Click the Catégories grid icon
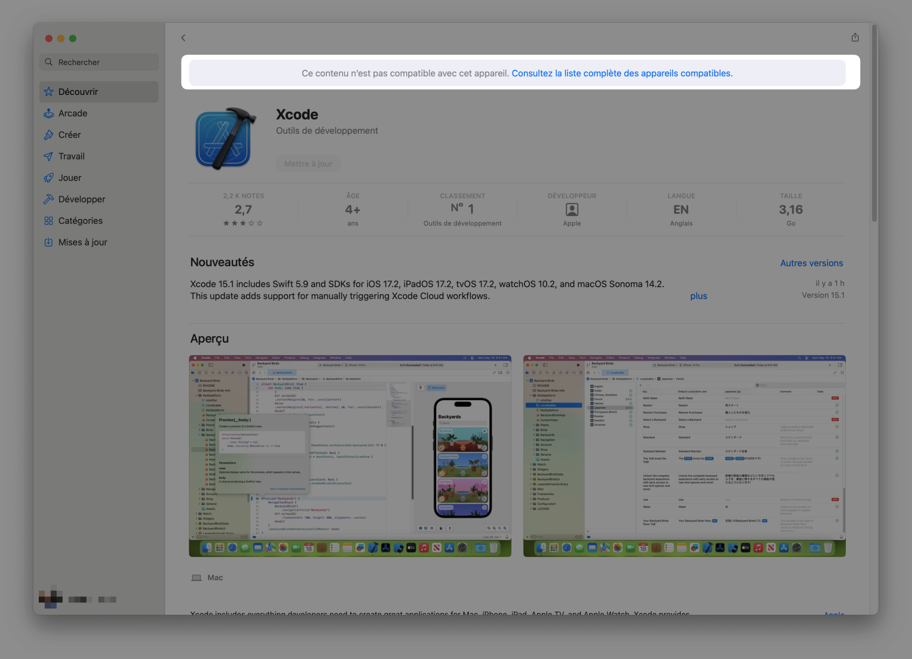Screen dimensions: 912x659 49,220
